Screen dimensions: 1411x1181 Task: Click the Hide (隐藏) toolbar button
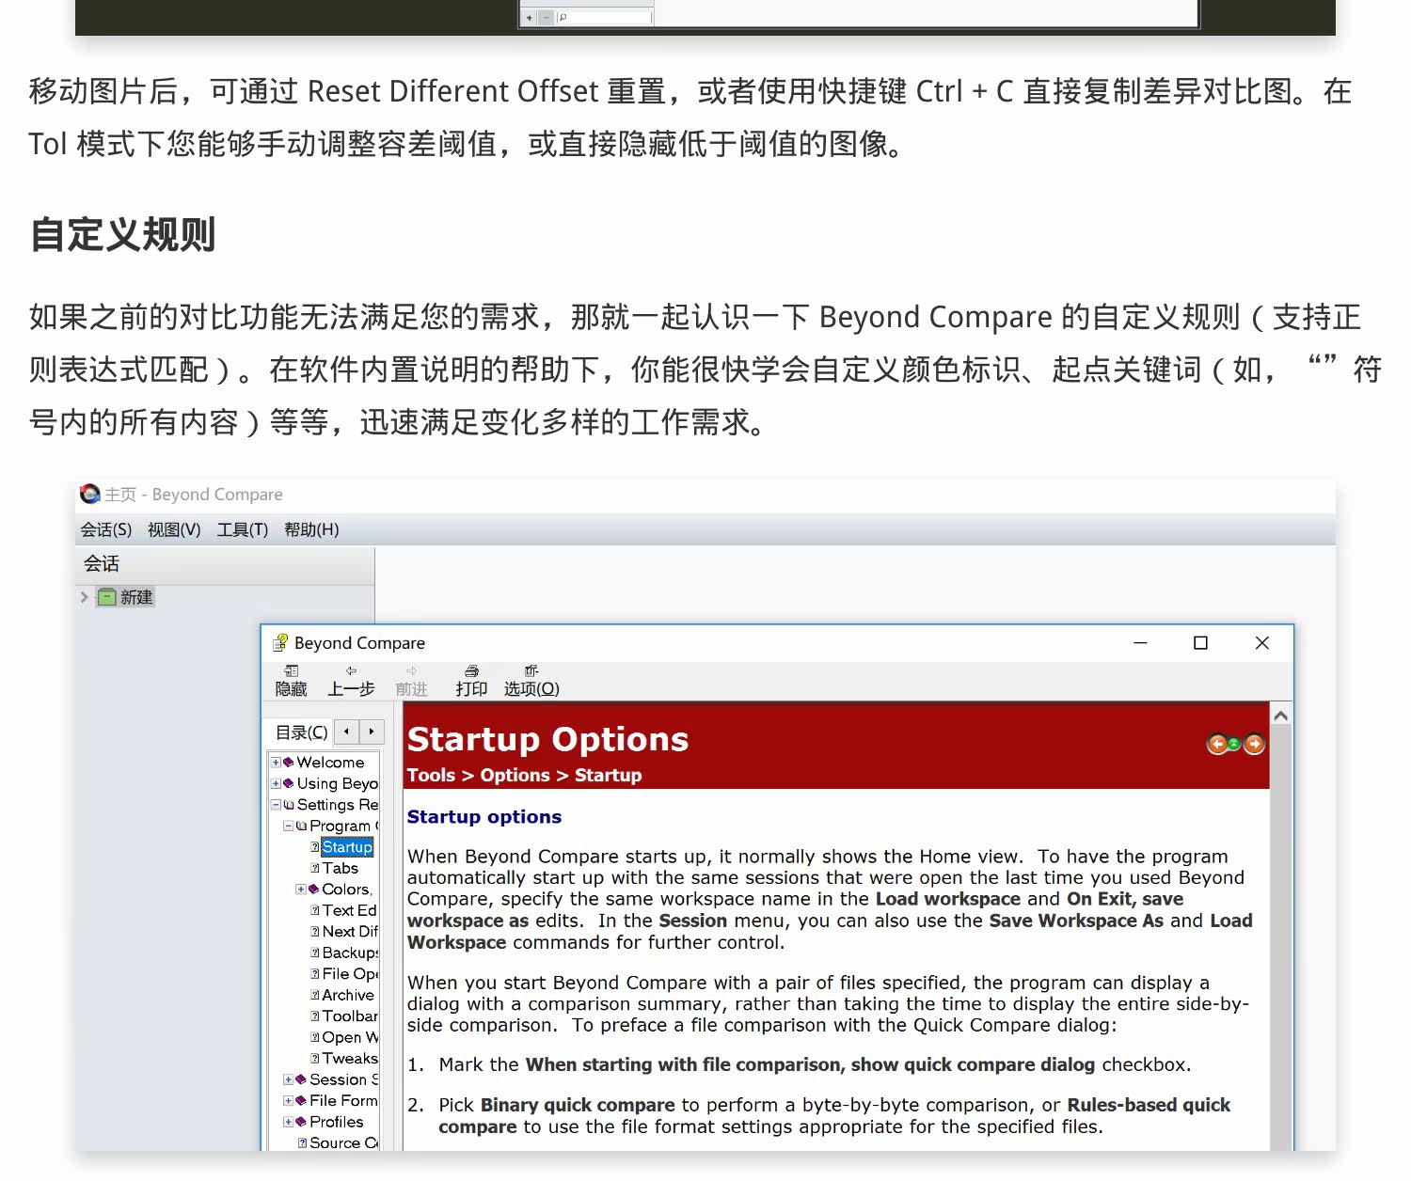(291, 681)
